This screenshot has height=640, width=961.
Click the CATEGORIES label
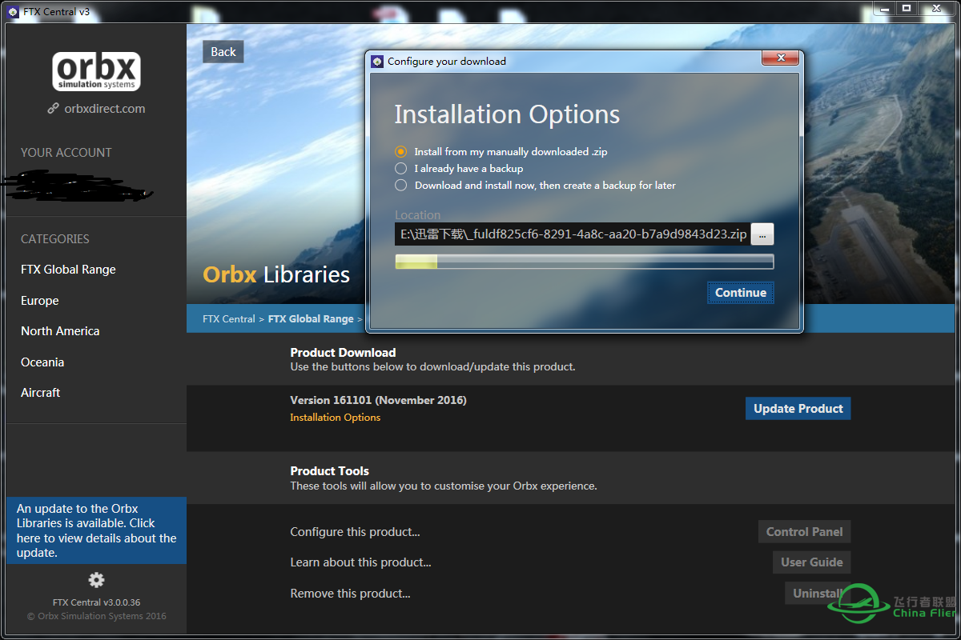coord(55,239)
